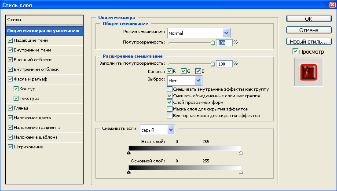Toggle the Глянец checkbox
This screenshot has height=191, width=337.
tap(10, 108)
